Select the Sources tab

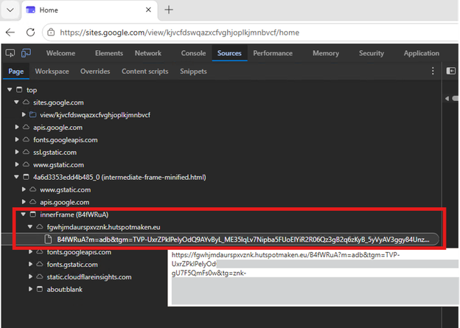[x=229, y=53]
